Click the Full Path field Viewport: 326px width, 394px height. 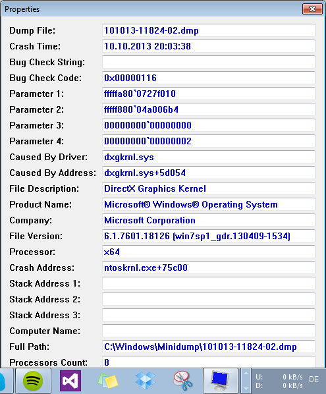pos(209,347)
